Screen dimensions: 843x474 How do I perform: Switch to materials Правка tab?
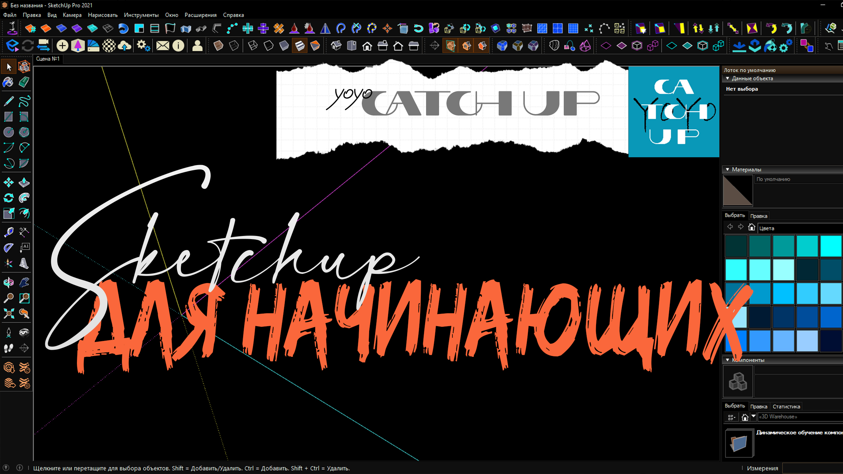[759, 216]
